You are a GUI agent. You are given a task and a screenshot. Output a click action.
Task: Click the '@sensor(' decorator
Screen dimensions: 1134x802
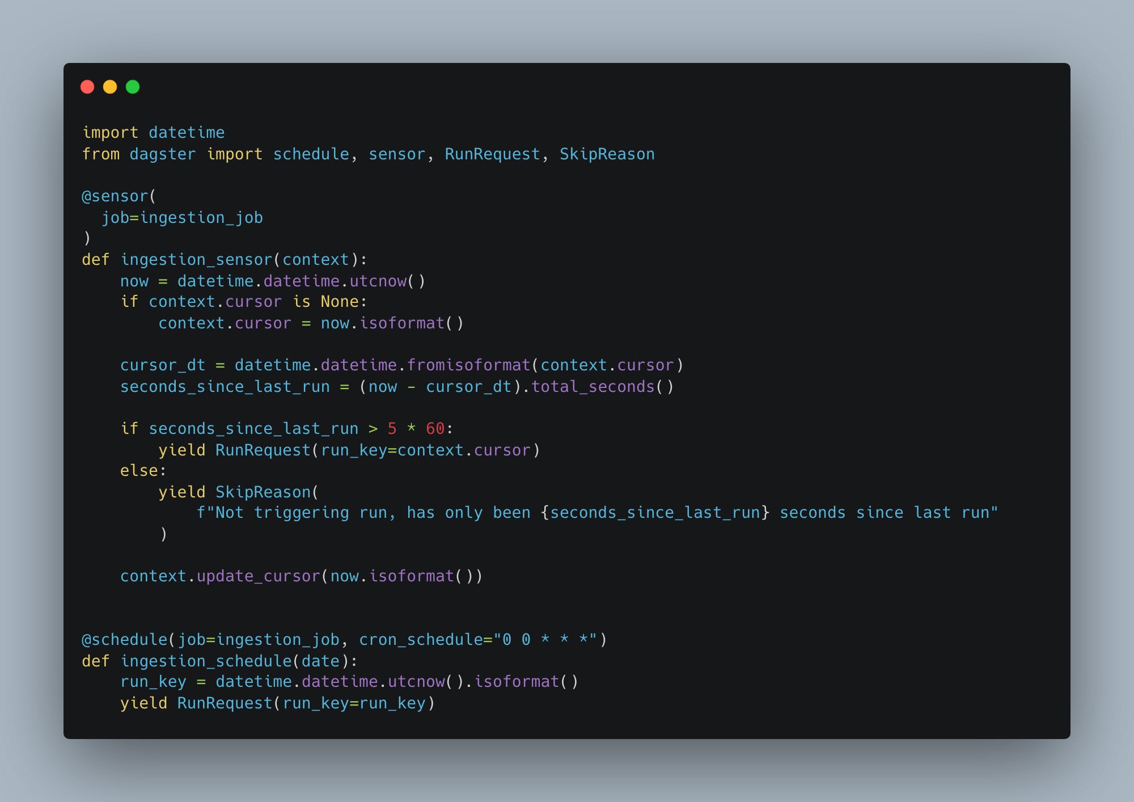click(119, 196)
